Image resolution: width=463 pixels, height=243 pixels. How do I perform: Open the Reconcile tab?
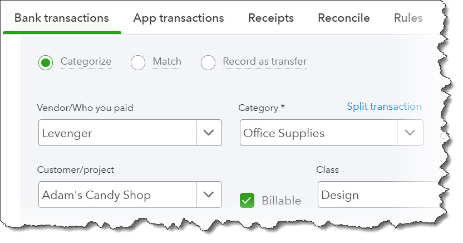(344, 18)
